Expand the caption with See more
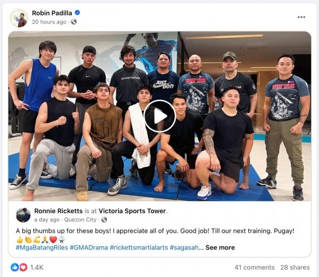This screenshot has width=319, height=277. point(220,248)
